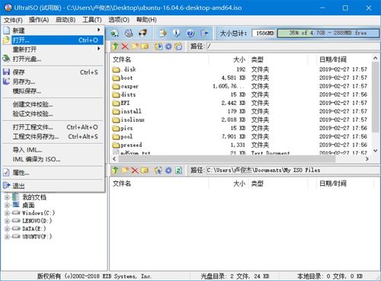This screenshot has width=381, height=281.
Task: Click the red X delete icon in the ISO pane toolbar
Action: tap(125, 46)
